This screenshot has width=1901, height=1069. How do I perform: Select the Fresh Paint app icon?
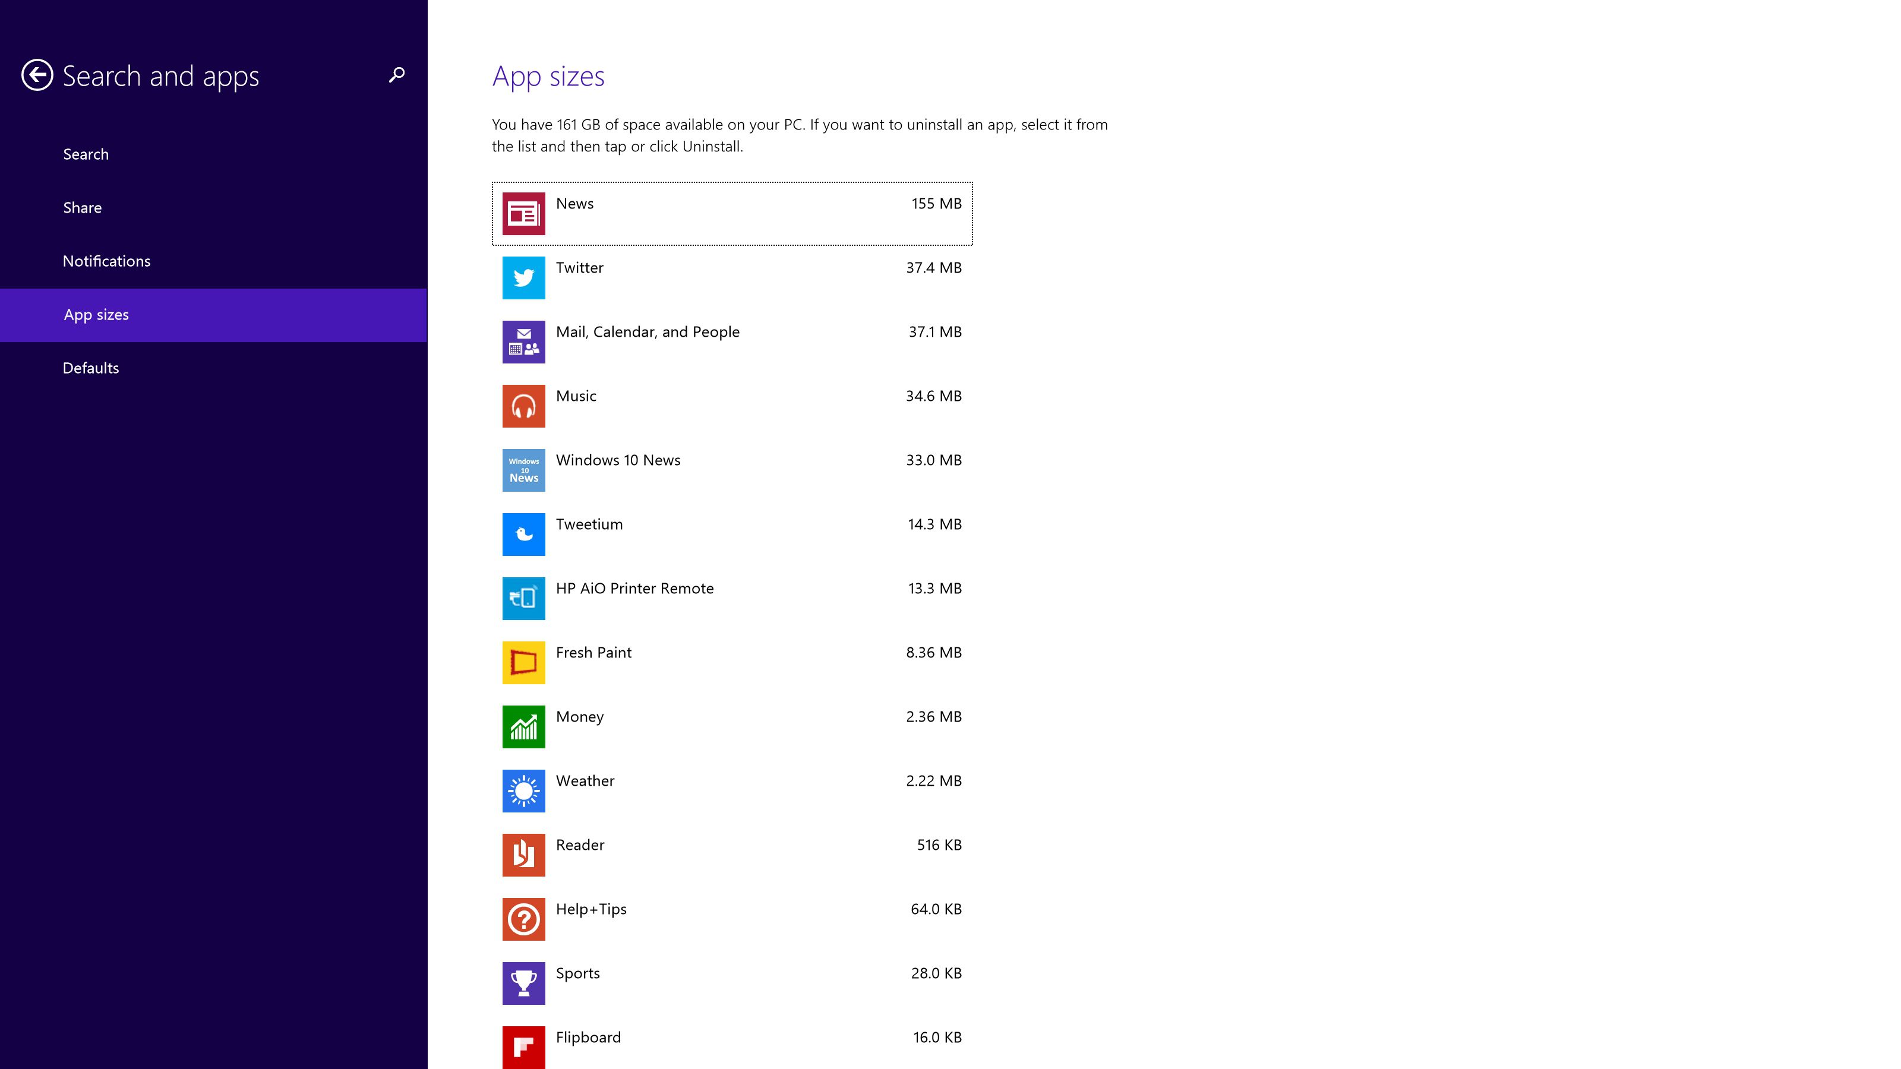click(522, 662)
